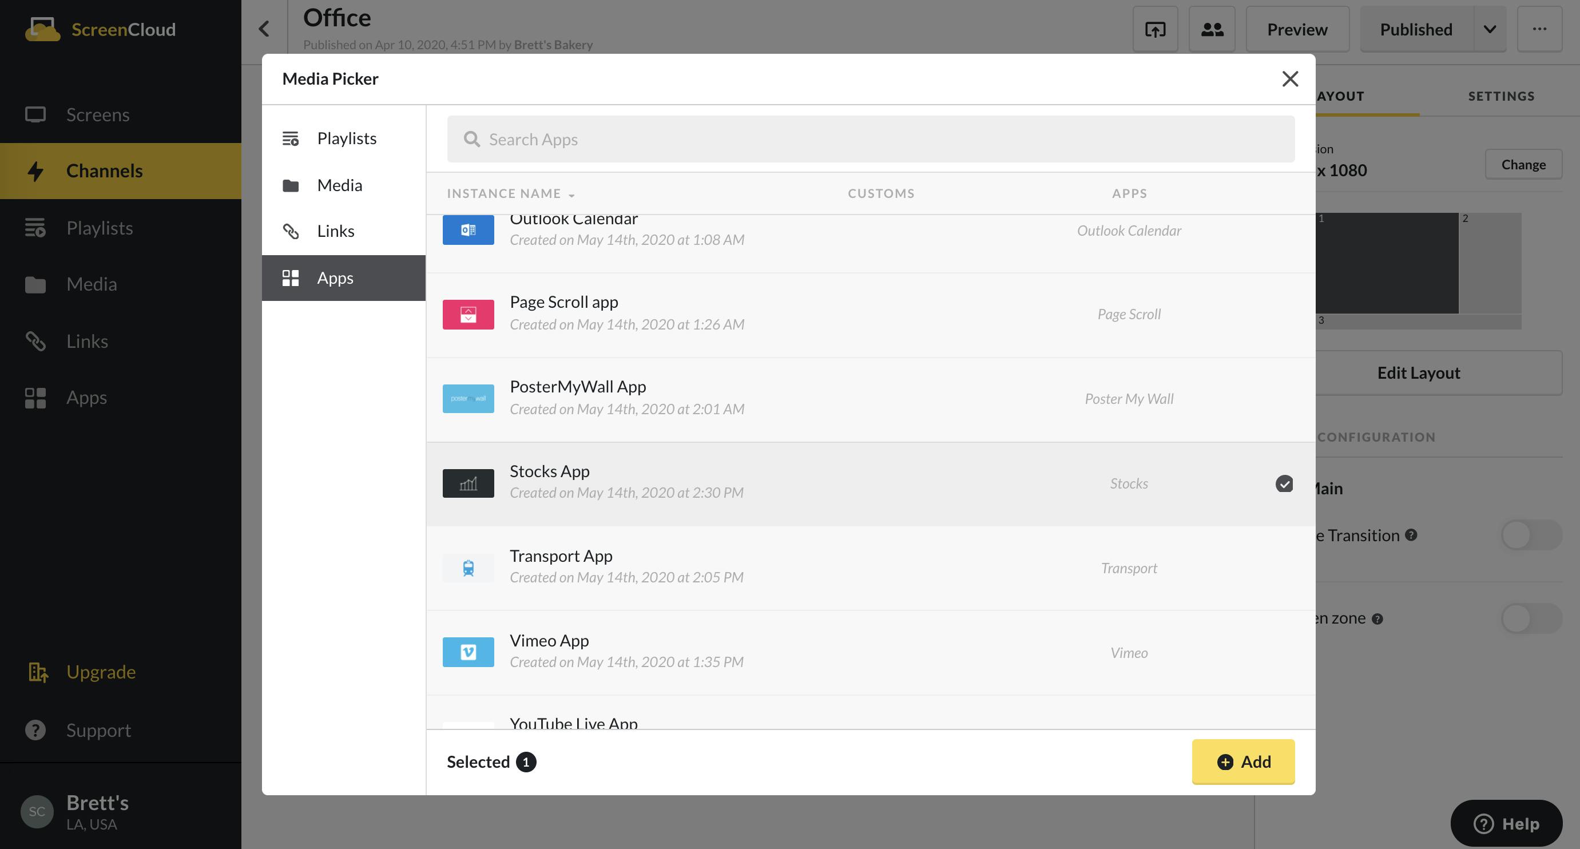Go back using the left chevron arrow

coord(264,28)
